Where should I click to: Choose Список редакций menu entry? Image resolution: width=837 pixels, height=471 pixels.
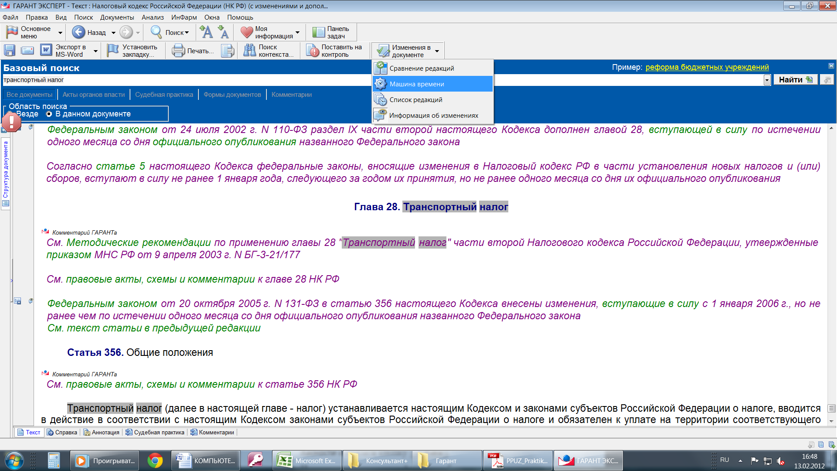click(432, 99)
